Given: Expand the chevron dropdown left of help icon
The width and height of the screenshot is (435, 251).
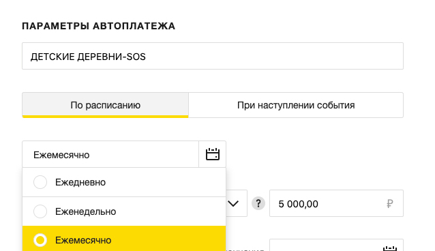Looking at the screenshot, I should point(233,204).
